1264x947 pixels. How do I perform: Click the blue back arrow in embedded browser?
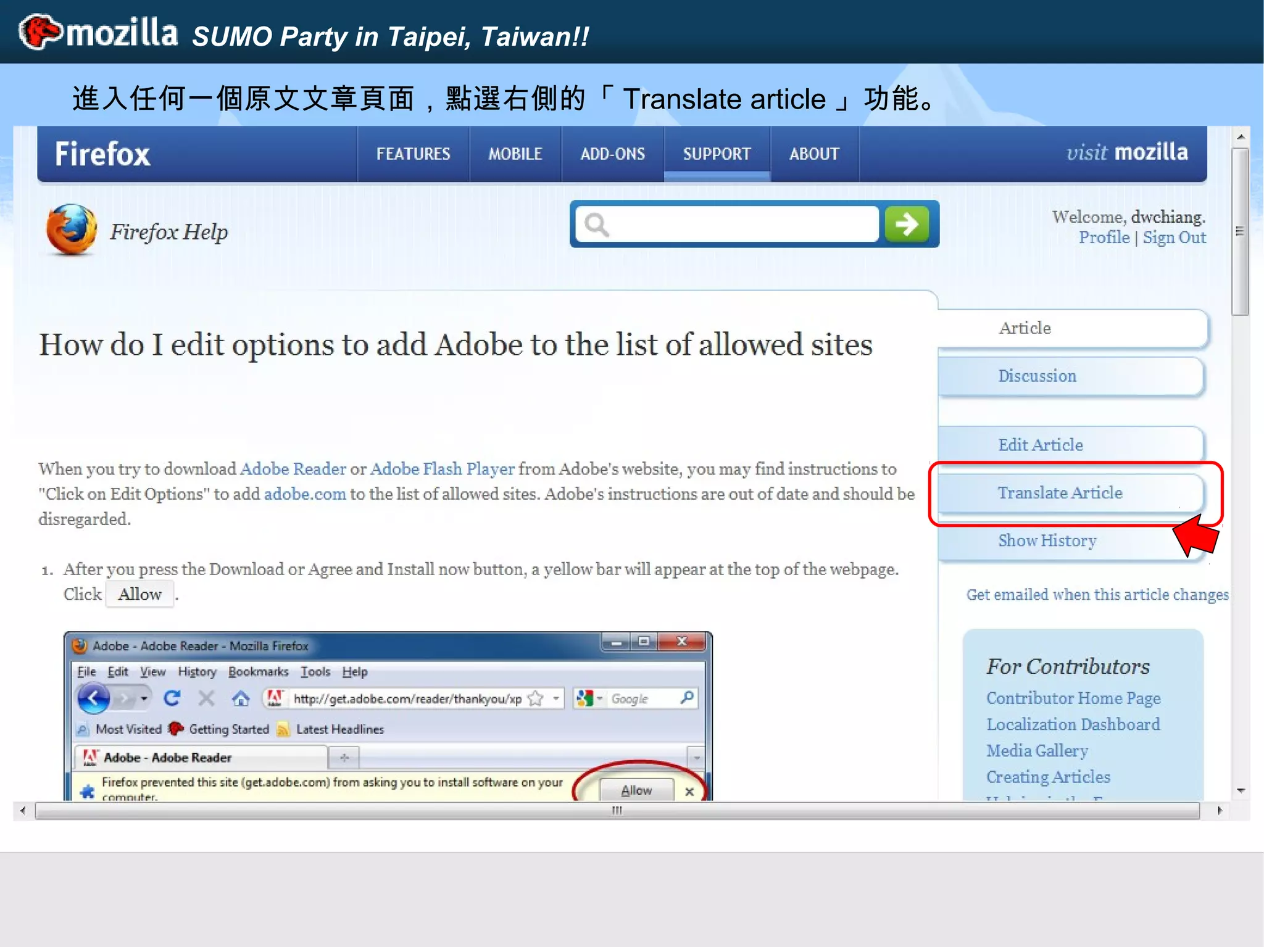94,698
